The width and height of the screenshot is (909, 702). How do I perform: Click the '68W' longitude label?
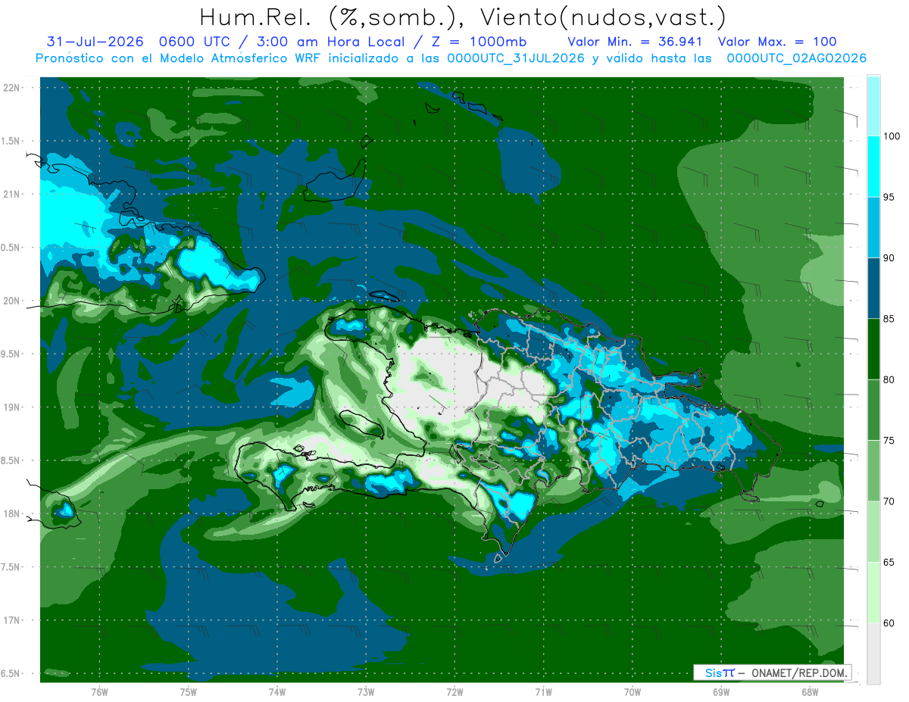810,691
